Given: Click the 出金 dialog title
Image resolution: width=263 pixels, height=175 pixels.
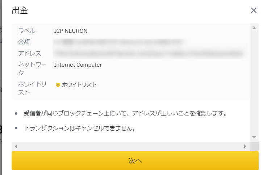Looking at the screenshot, I should click(x=20, y=10).
